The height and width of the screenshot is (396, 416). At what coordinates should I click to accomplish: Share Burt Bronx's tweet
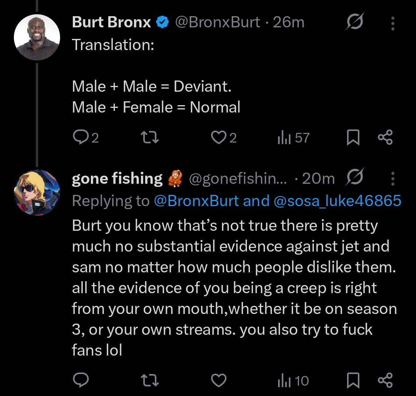click(385, 138)
